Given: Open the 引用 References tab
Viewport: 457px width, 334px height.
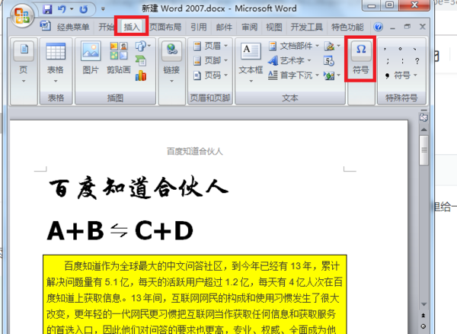Looking at the screenshot, I should (x=199, y=27).
